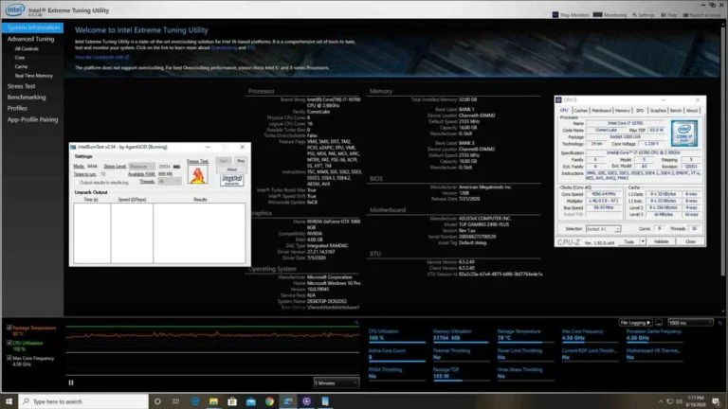
Task: Open Task View from taskbar
Action: point(175,401)
